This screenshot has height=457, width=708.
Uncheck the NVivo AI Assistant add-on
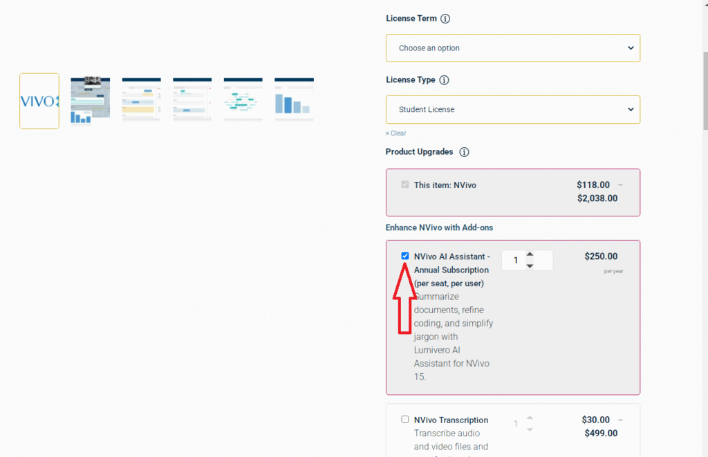405,256
